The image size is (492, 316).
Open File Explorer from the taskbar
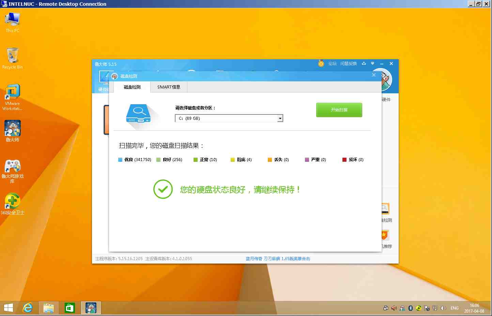[x=49, y=308]
